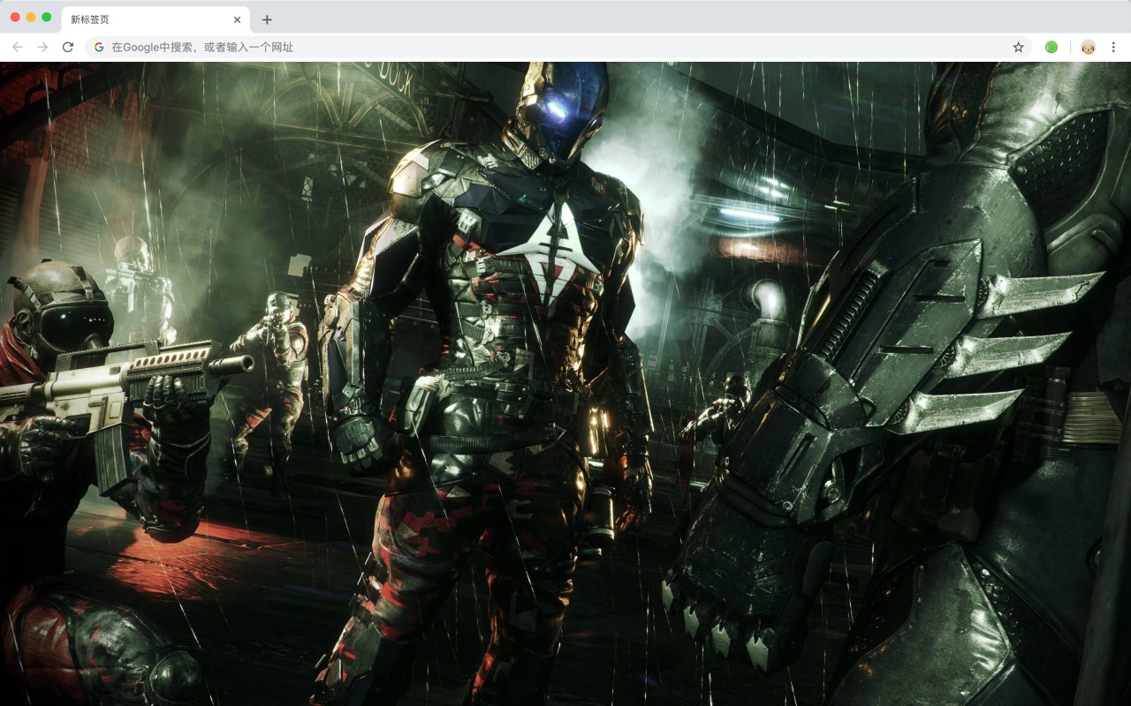This screenshot has height=706, width=1131.
Task: Minimize the window with the yellow button
Action: click(x=31, y=18)
